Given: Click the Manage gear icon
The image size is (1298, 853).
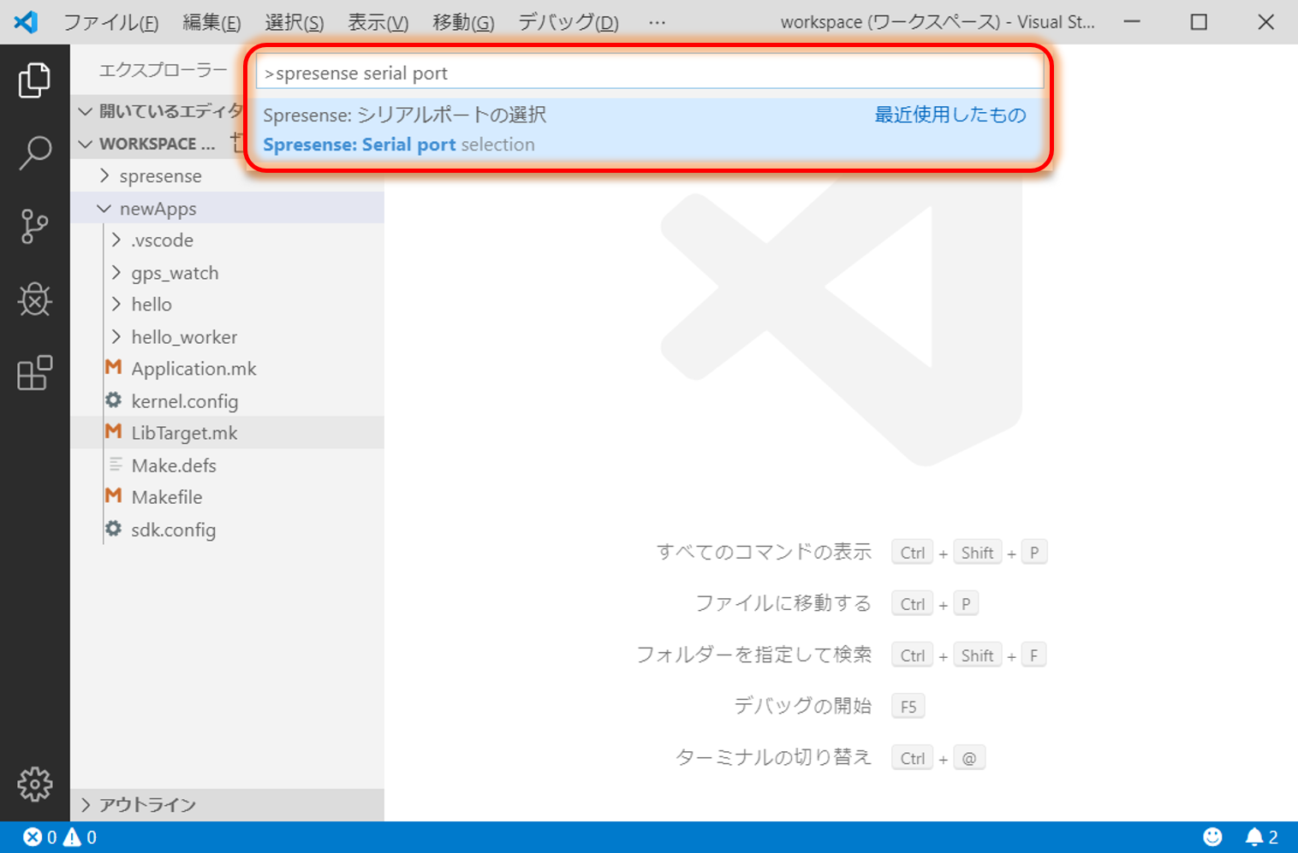Looking at the screenshot, I should (34, 784).
